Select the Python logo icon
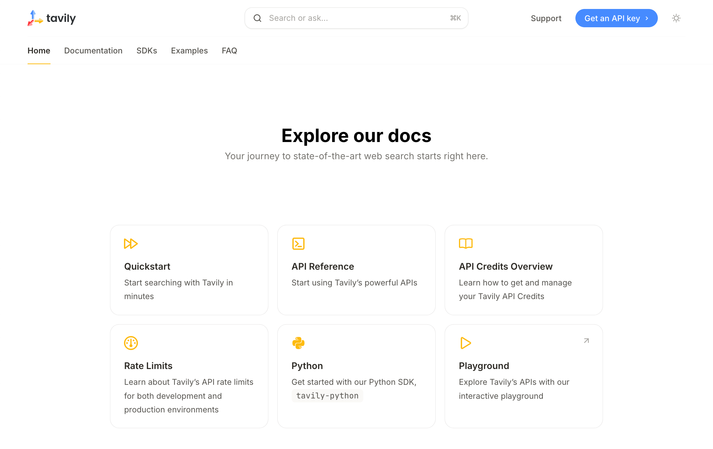The image size is (713, 449). coord(298,343)
